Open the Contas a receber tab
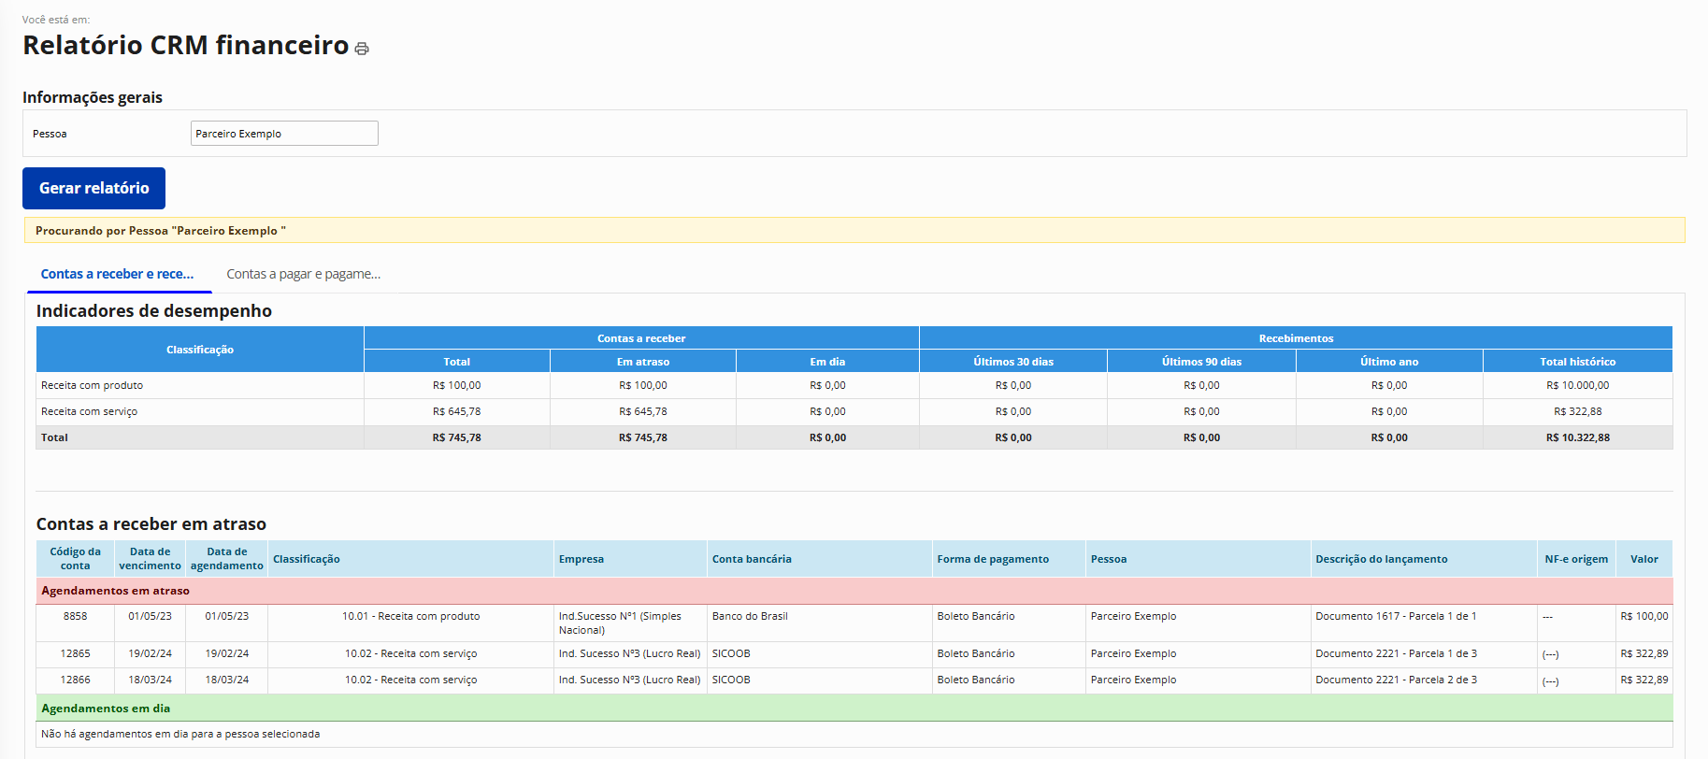This screenshot has height=759, width=1708. point(117,274)
